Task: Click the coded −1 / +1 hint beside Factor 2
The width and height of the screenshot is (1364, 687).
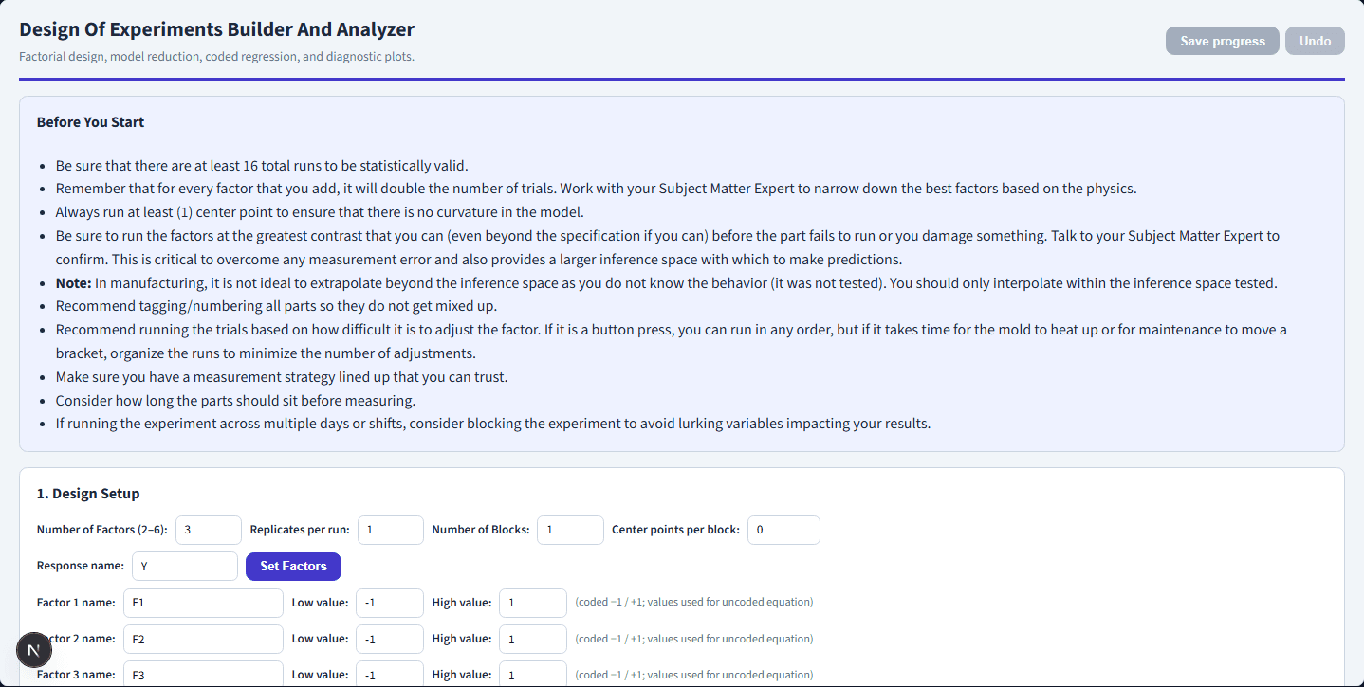Action: pyautogui.click(x=694, y=639)
